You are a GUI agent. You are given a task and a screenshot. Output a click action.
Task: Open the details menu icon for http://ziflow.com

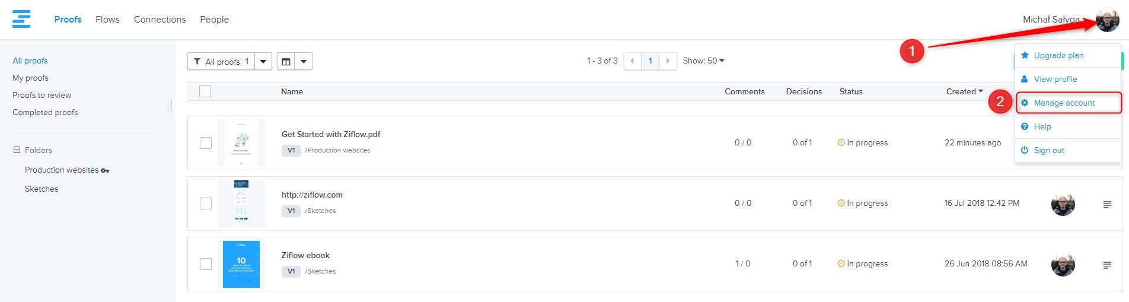pos(1106,205)
